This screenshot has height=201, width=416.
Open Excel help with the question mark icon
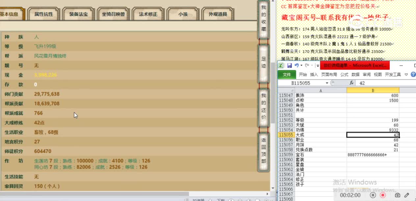[413, 75]
